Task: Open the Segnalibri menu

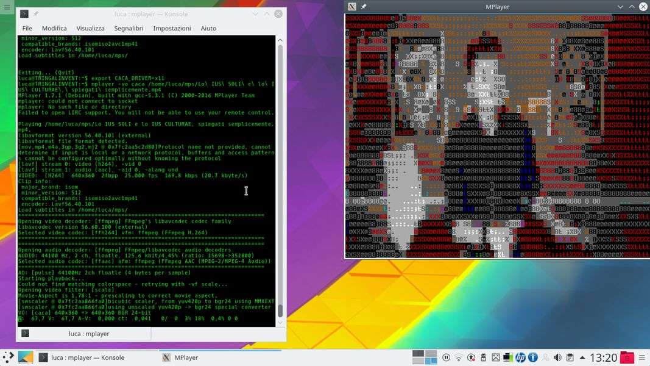Action: point(129,28)
